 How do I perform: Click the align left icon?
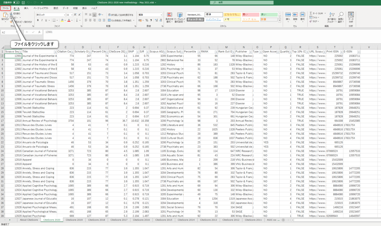click(x=86, y=20)
